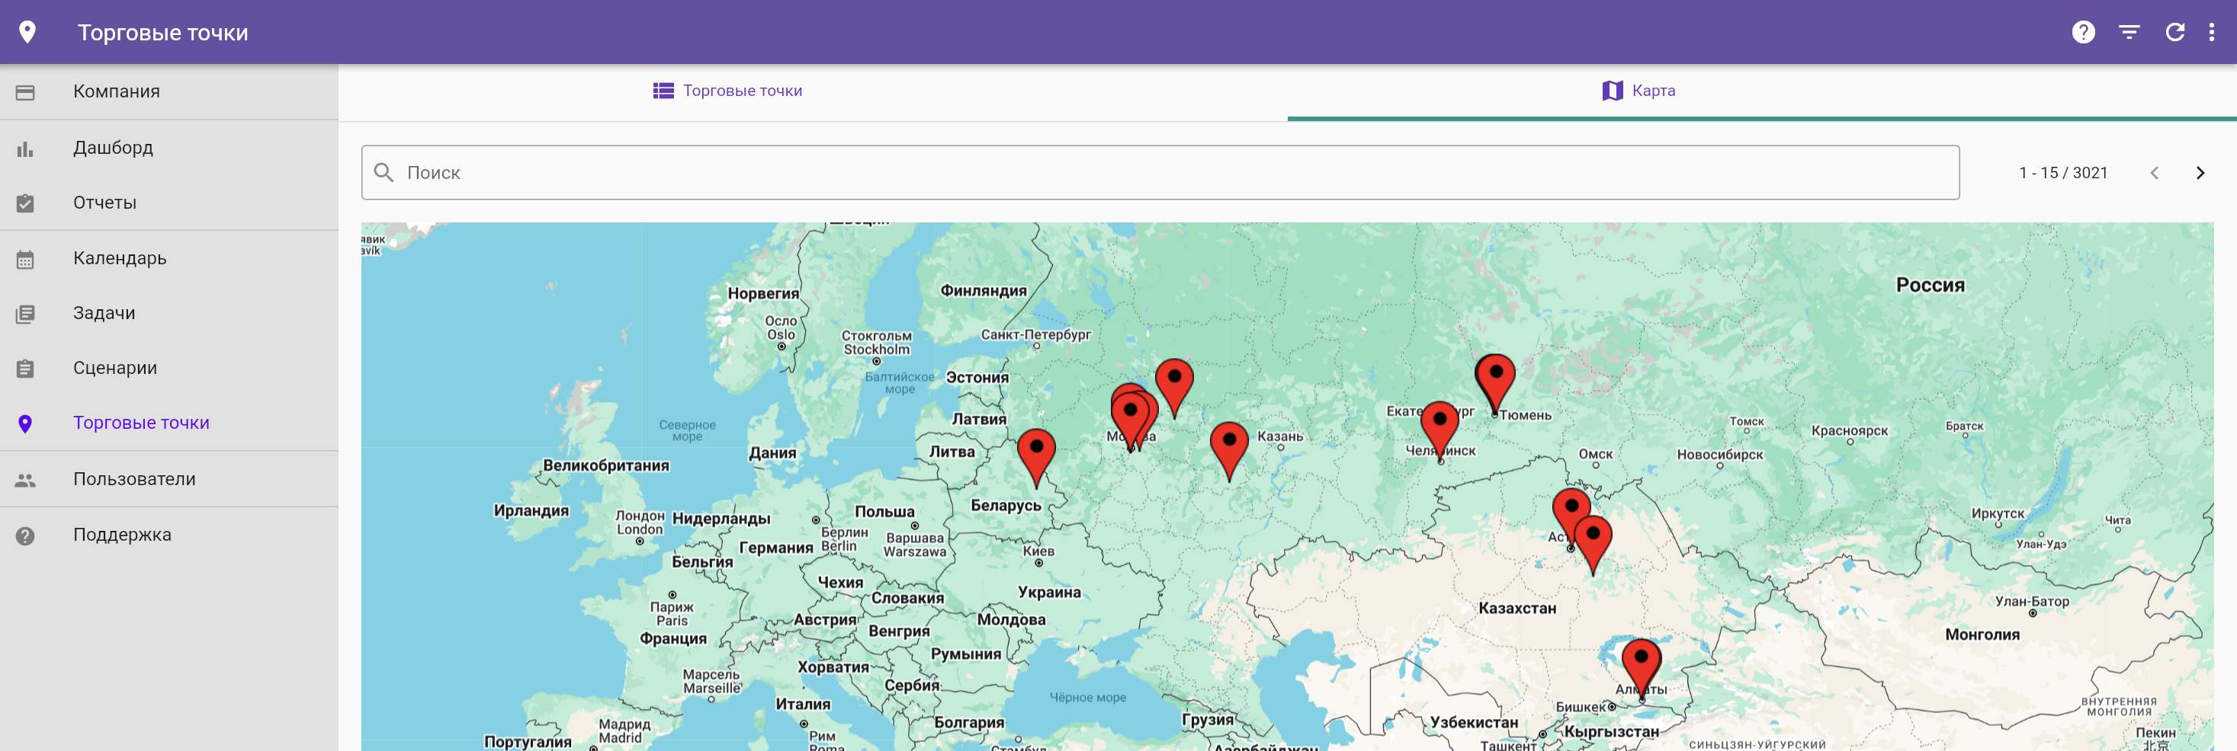Image resolution: width=2237 pixels, height=751 pixels.
Task: Open Пользователи in the sidebar
Action: coord(168,480)
